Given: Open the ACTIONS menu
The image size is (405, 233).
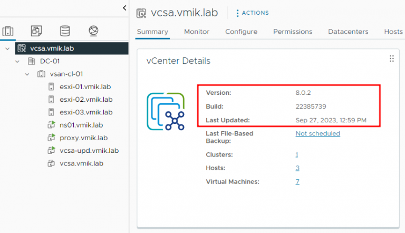Looking at the screenshot, I should 253,13.
